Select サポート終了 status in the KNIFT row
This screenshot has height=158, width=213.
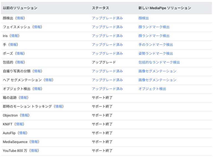(102, 124)
